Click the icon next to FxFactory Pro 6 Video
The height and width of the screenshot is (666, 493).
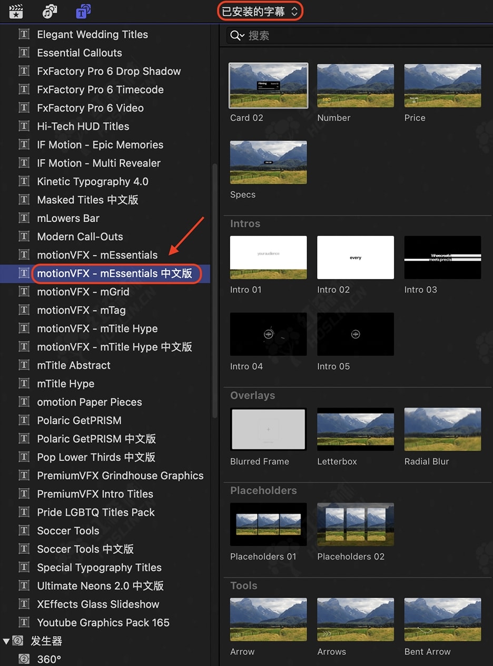(24, 108)
